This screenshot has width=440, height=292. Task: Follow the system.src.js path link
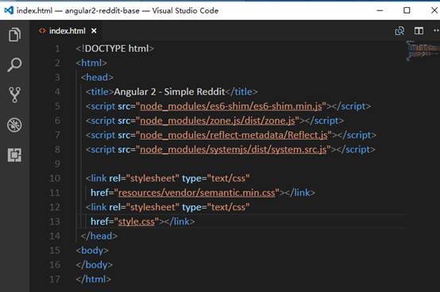click(x=234, y=150)
